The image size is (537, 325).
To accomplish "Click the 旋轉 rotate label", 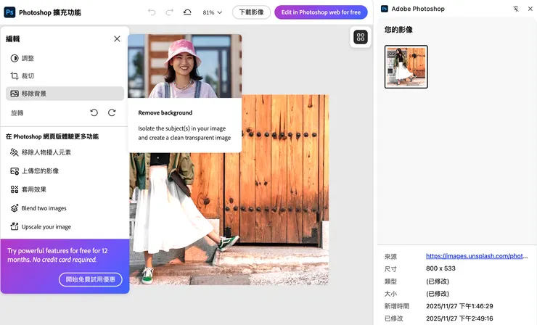I will pos(17,113).
